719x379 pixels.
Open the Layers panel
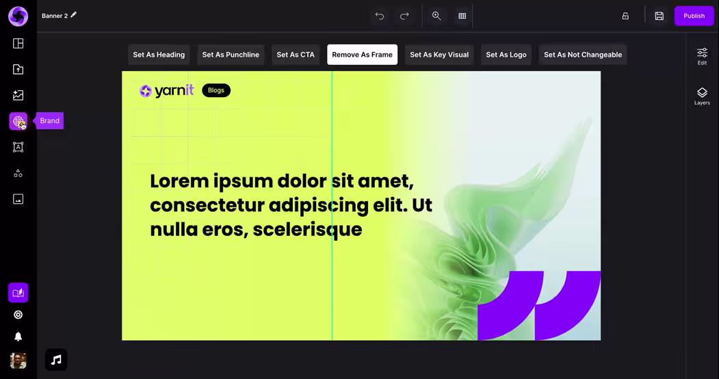(702, 96)
